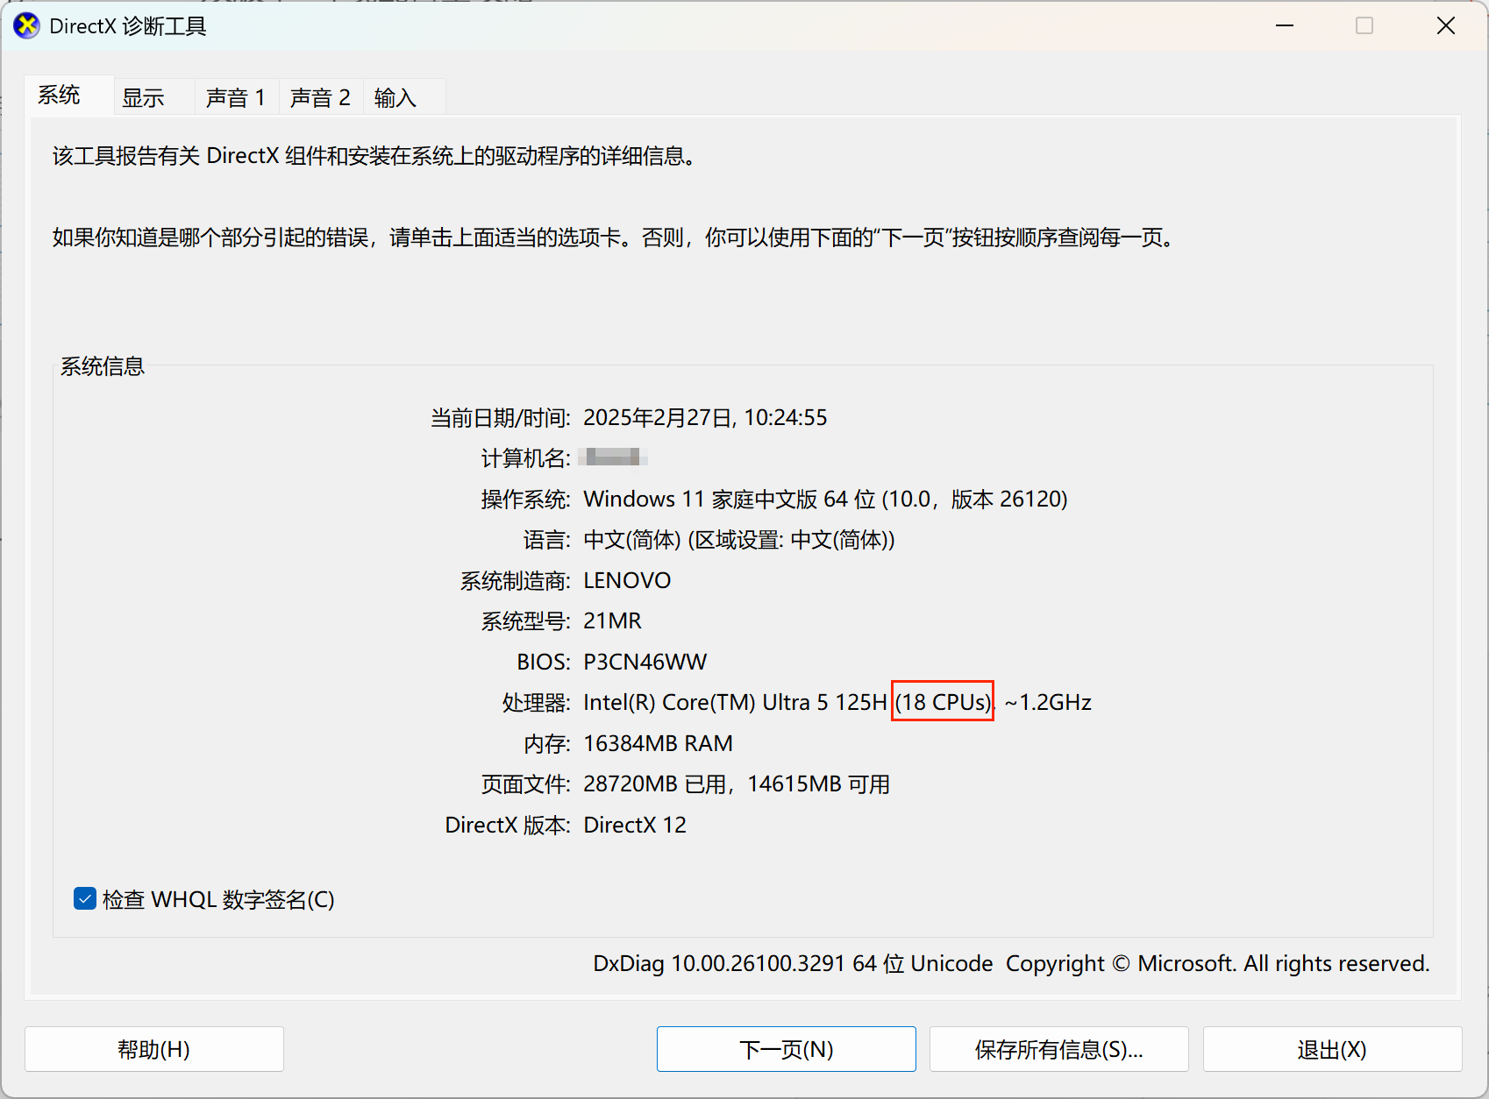Click the 当前日期/时间 label
This screenshot has width=1489, height=1099.
(500, 417)
